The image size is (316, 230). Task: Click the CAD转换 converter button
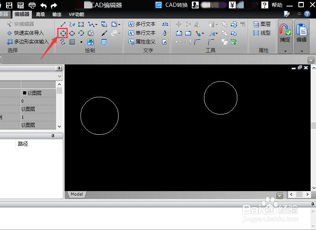172,5
